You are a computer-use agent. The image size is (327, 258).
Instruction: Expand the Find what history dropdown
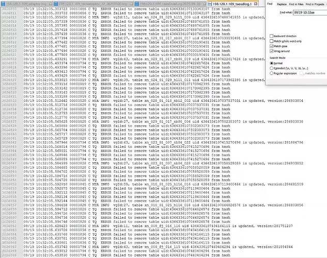click(x=324, y=11)
